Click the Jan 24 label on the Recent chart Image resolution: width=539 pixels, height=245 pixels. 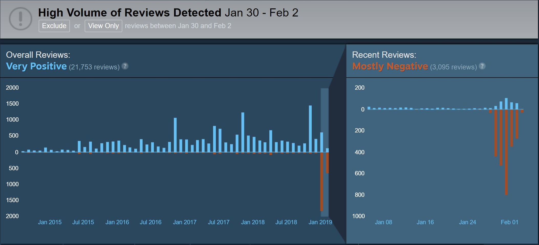467,222
